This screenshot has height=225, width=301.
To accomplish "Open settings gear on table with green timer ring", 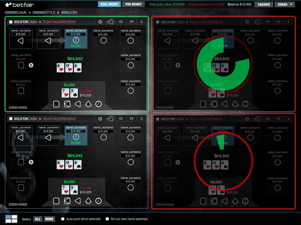I will 247,22.
